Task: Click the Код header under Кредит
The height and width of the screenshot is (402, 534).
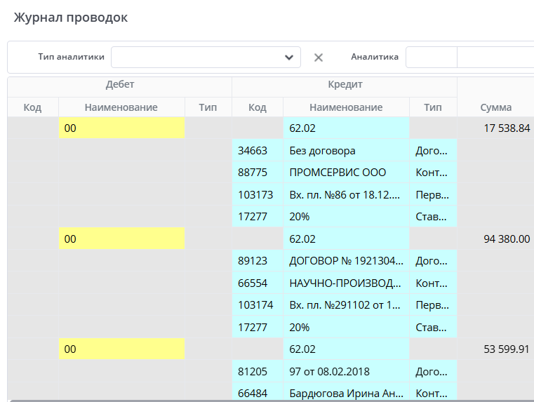Action: click(x=257, y=107)
